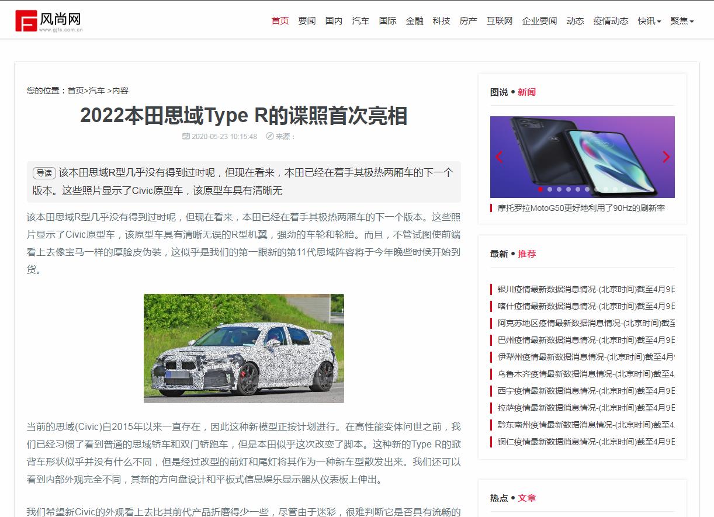Image resolution: width=714 pixels, height=517 pixels.
Task: Select the second carousel indicator dot
Action: [x=550, y=189]
